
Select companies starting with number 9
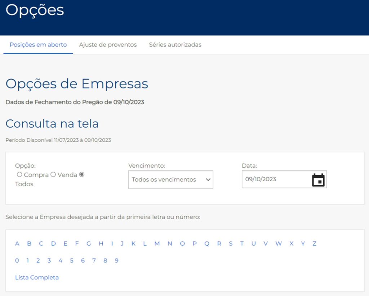117,260
